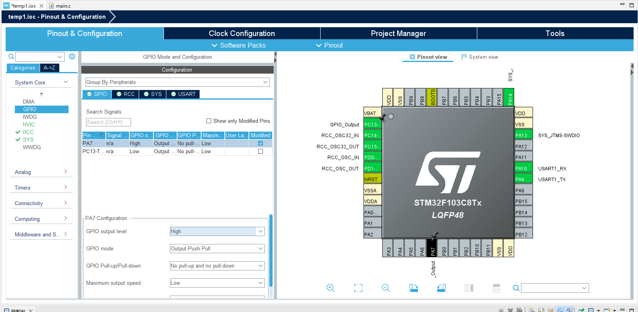Viewport: 638px width, 312px height.
Task: Sort table by Pin Name column header
Action: (93, 135)
